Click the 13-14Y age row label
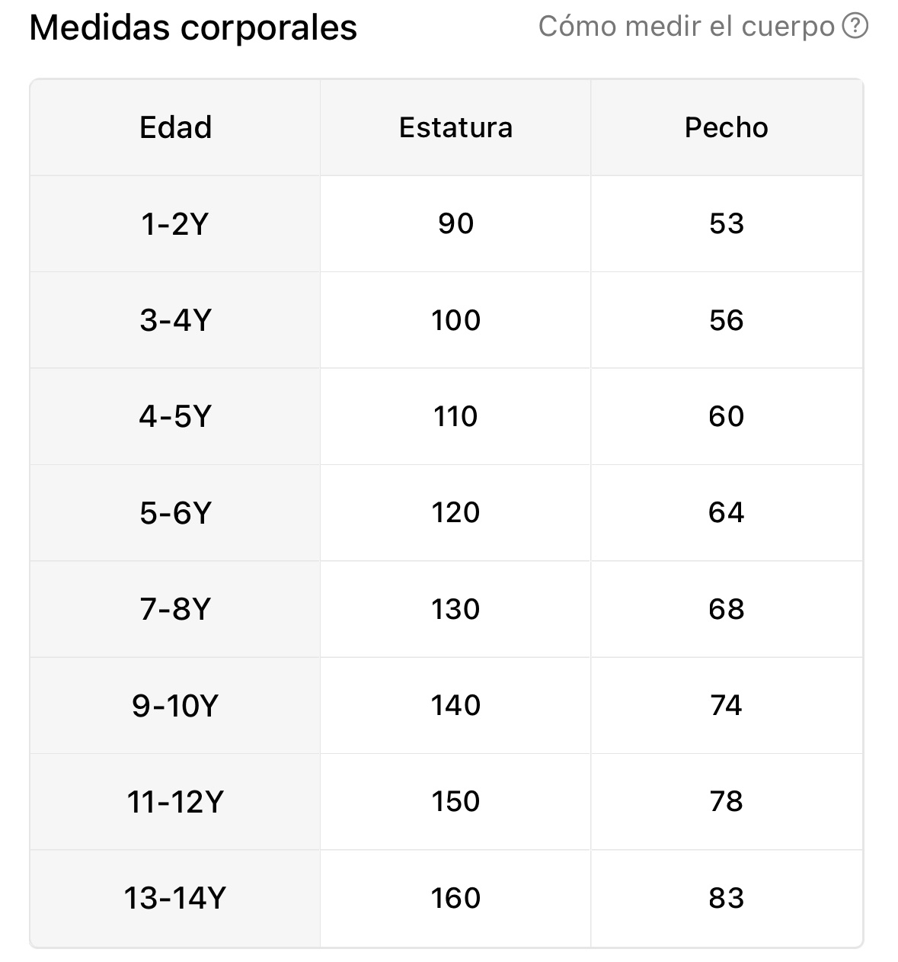This screenshot has width=898, height=962. 175,898
